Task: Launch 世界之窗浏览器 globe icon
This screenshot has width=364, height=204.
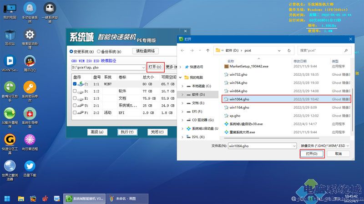Action: (x=10, y=171)
